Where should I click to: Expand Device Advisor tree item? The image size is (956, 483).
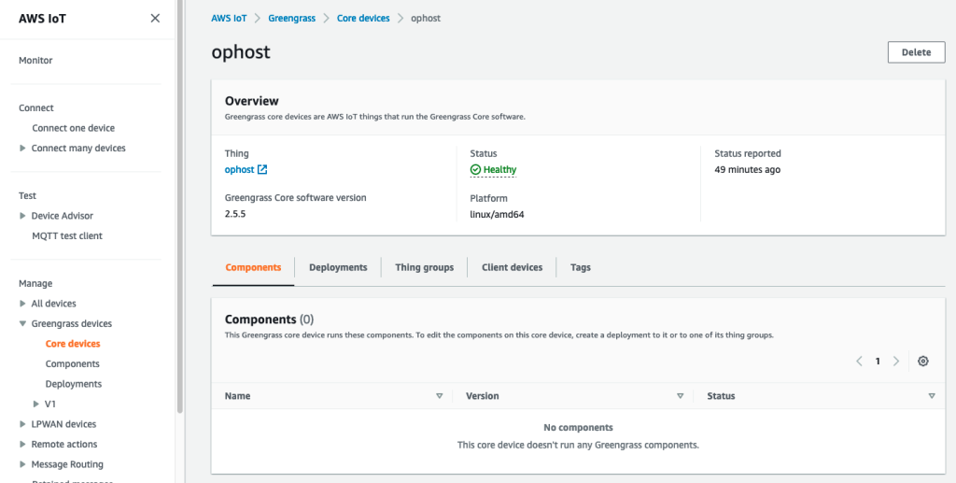[22, 216]
